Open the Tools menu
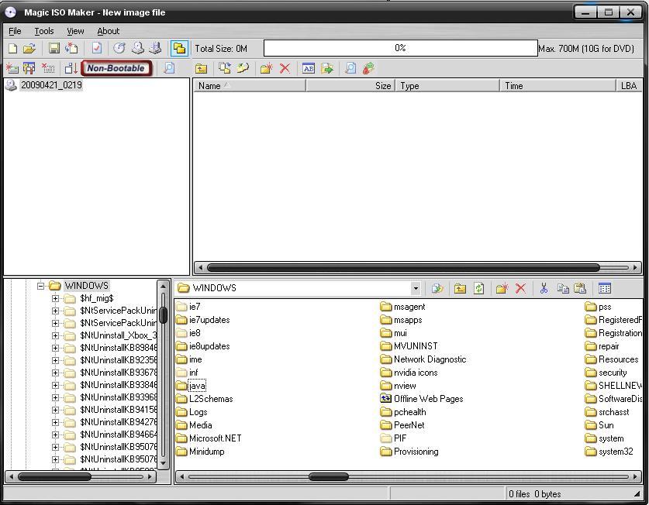649x505 pixels. pyautogui.click(x=43, y=31)
